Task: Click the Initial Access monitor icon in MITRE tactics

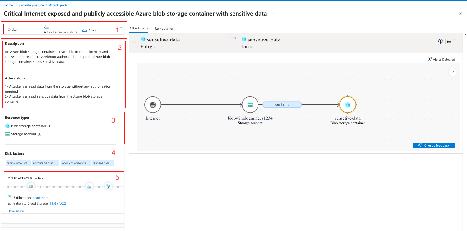Action: (31, 186)
